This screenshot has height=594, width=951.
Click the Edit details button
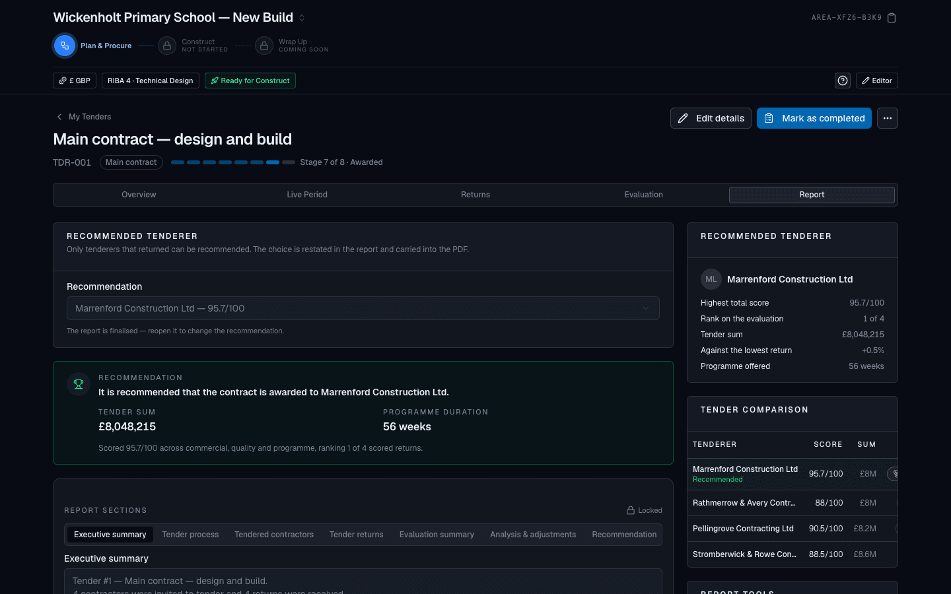[x=711, y=118]
